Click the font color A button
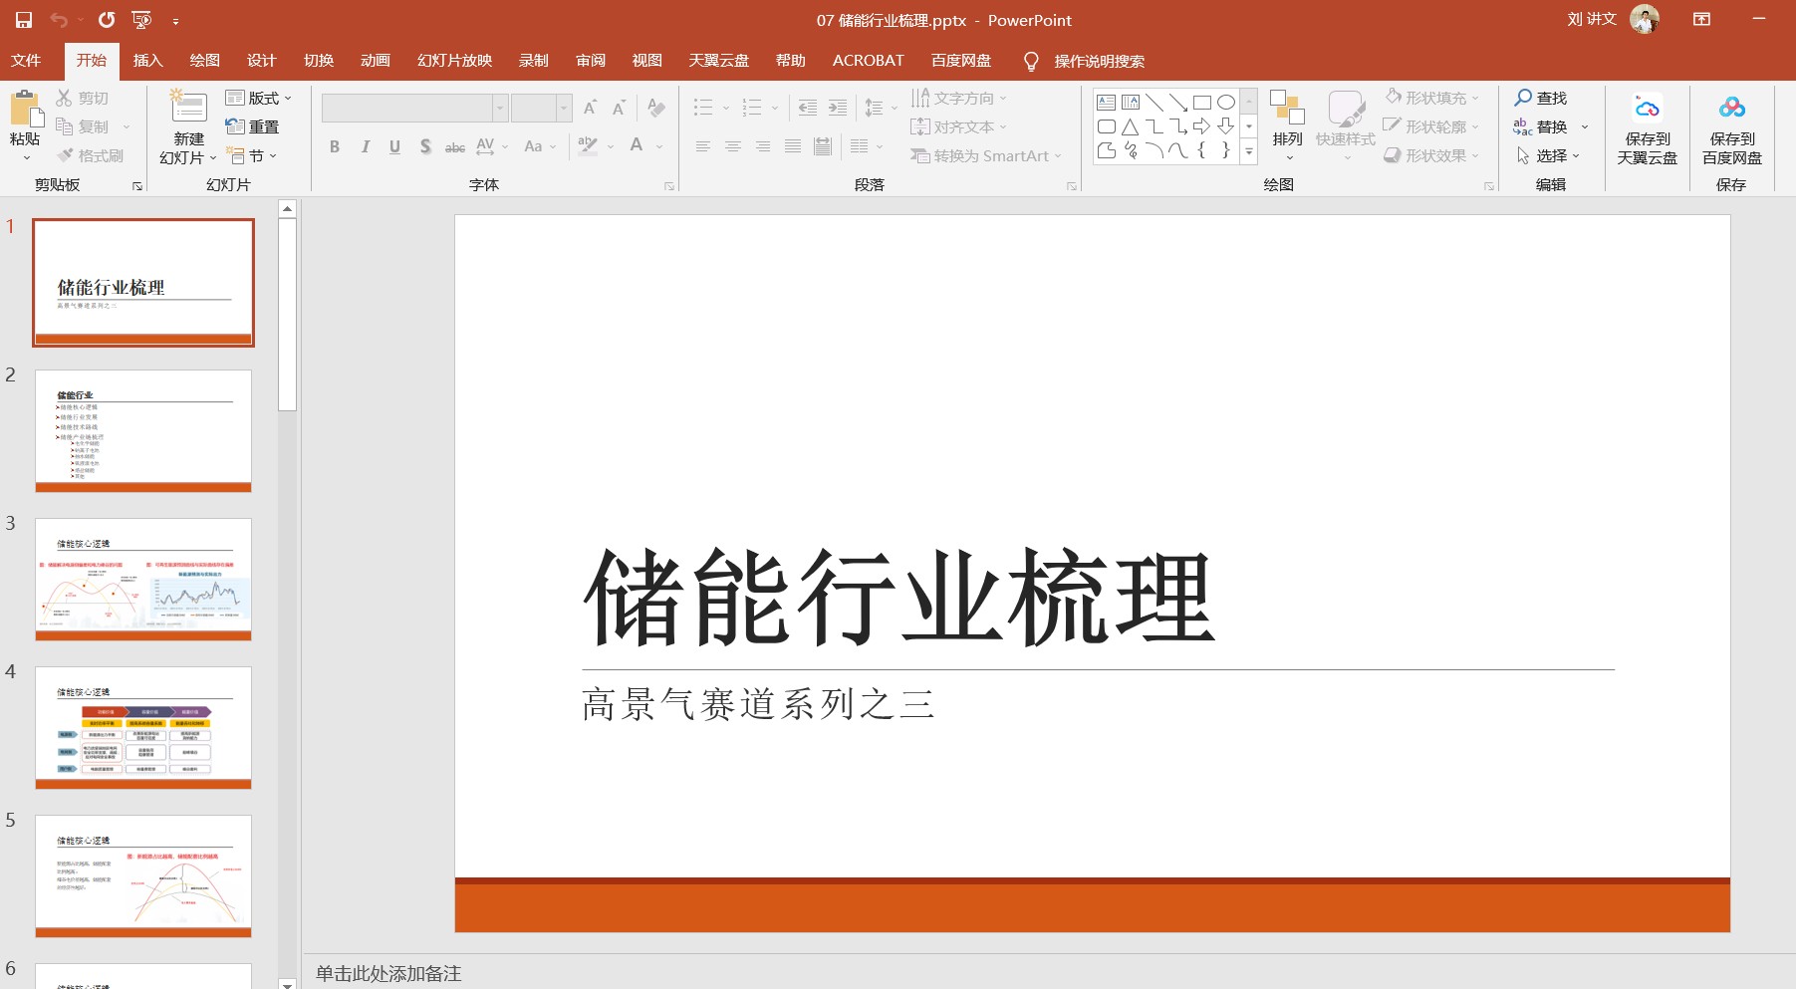 [637, 145]
